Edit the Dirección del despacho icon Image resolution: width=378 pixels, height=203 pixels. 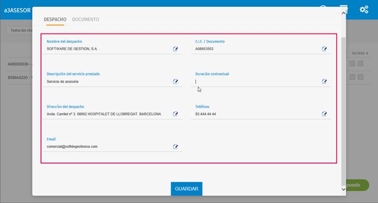pyautogui.click(x=175, y=114)
